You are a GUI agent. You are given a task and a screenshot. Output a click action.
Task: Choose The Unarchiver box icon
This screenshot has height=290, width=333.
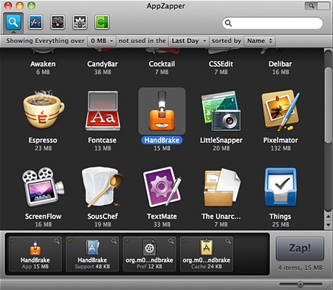coord(222,187)
